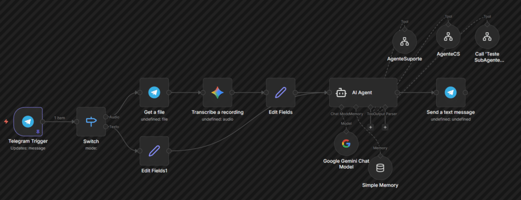The image size is (521, 200).
Task: Select the AgenteCS tool node
Action: (x=448, y=37)
